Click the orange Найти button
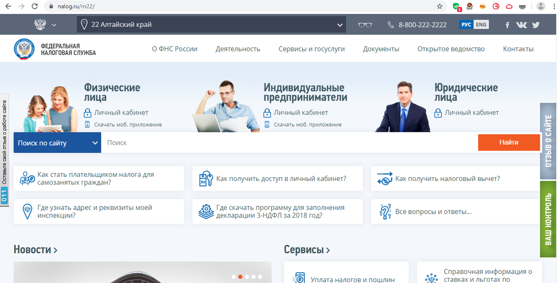This screenshot has width=557, height=283. pyautogui.click(x=509, y=142)
